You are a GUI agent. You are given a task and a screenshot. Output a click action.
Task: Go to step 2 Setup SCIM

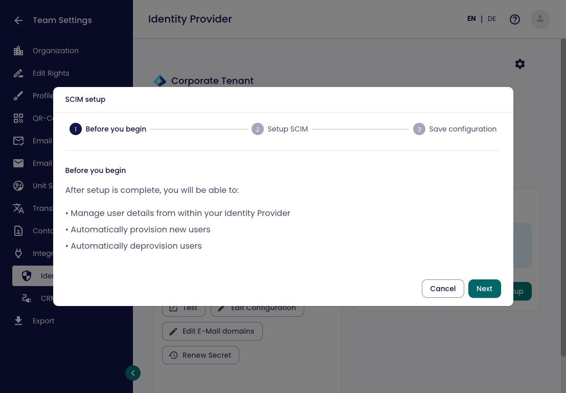[x=280, y=129]
